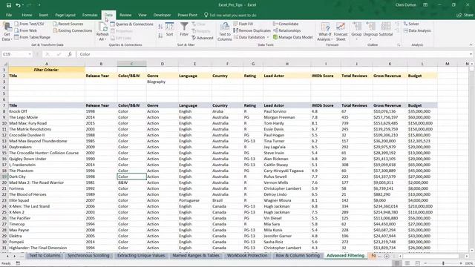Open the Power Pivot tab
The width and height of the screenshot is (475, 267).
point(187,15)
